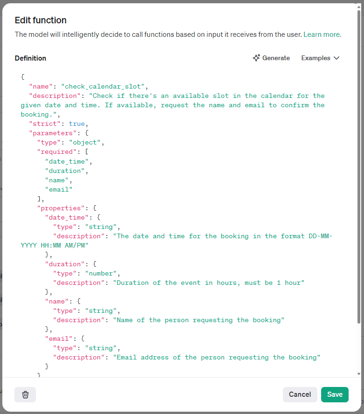Click the "number" type value
This screenshot has height=414, width=364.
point(101,274)
